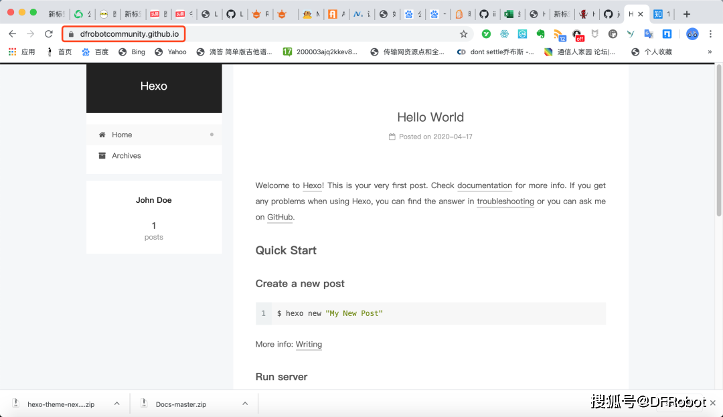The height and width of the screenshot is (417, 723).
Task: Click the Create a new post heading
Action: coord(300,283)
